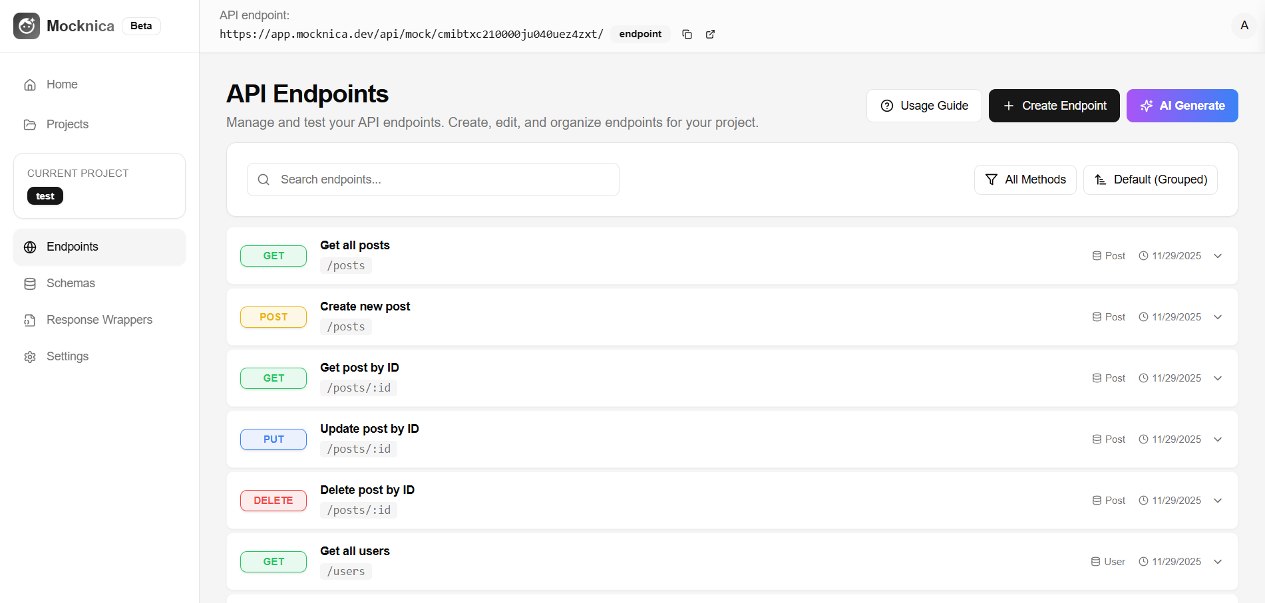This screenshot has width=1265, height=603.
Task: Open the Default (Grouped) sort dropdown
Action: coord(1150,180)
